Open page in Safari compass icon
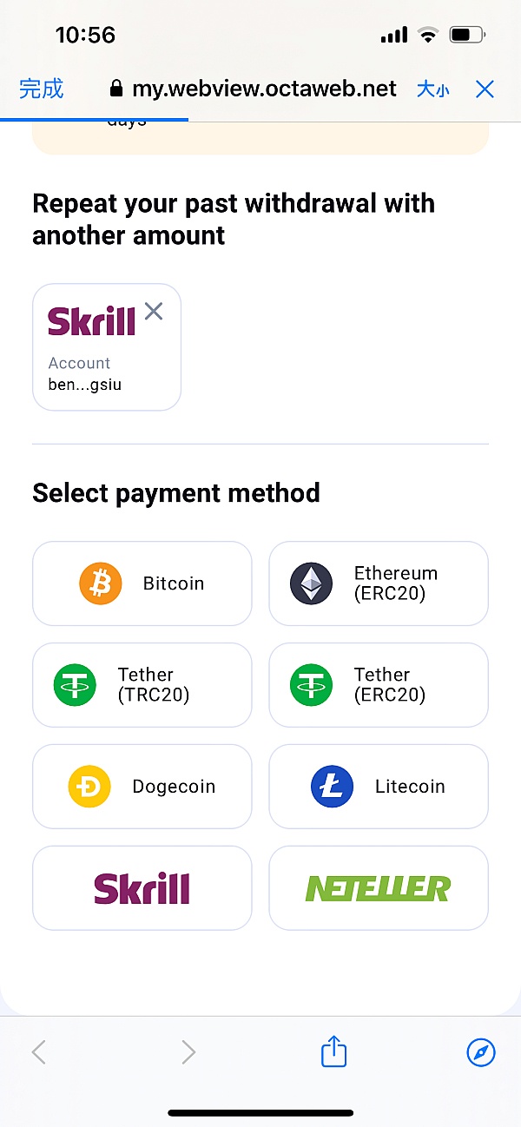 (481, 1053)
